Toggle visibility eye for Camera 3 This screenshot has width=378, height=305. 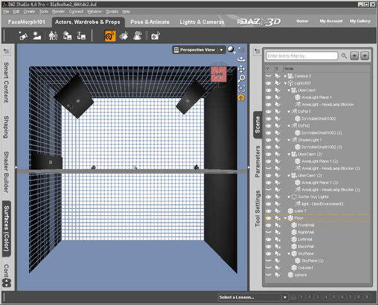pyautogui.click(x=268, y=76)
